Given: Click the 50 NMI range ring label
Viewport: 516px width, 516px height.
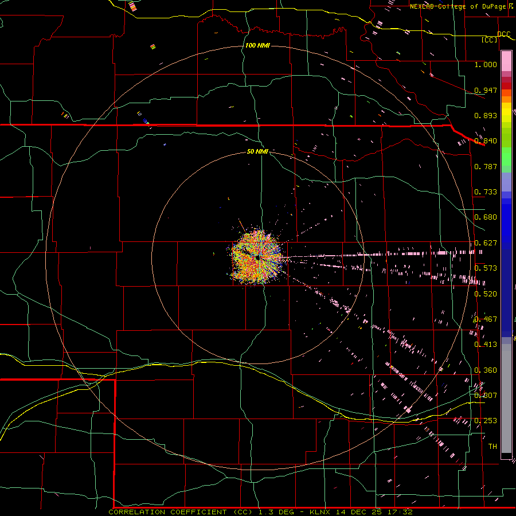Looking at the screenshot, I should 257,151.
